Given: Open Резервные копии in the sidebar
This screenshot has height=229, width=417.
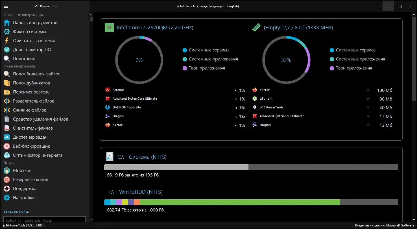Looking at the screenshot, I should click(x=30, y=180).
